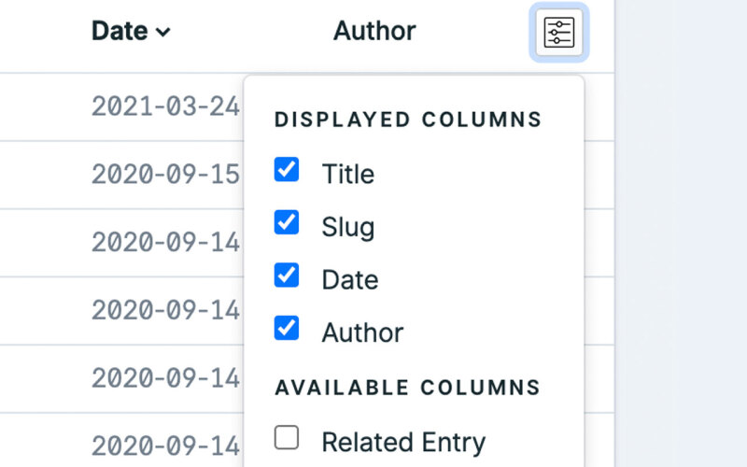Click the Date column header text
The width and height of the screenshot is (747, 467).
(x=120, y=31)
